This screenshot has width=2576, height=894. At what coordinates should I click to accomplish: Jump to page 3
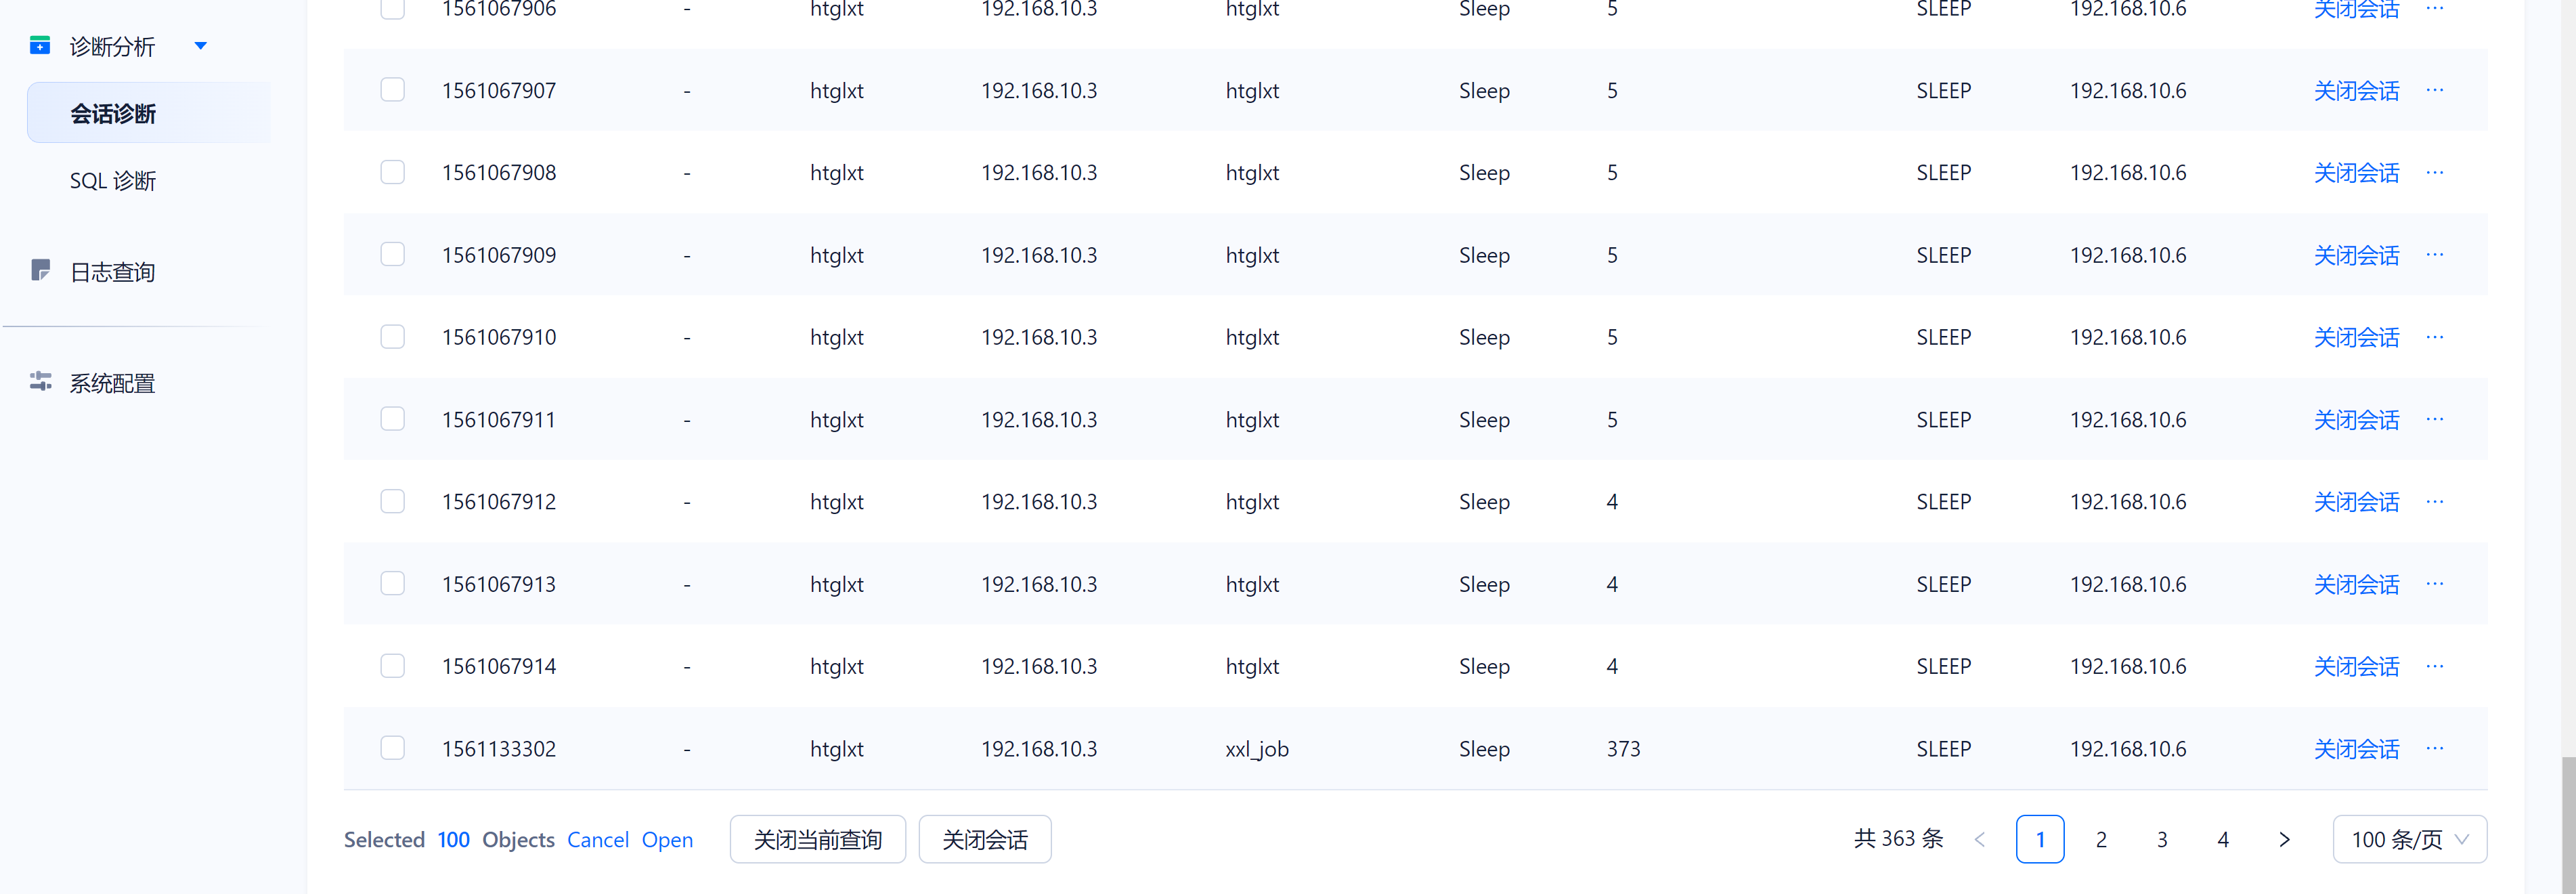[2162, 839]
